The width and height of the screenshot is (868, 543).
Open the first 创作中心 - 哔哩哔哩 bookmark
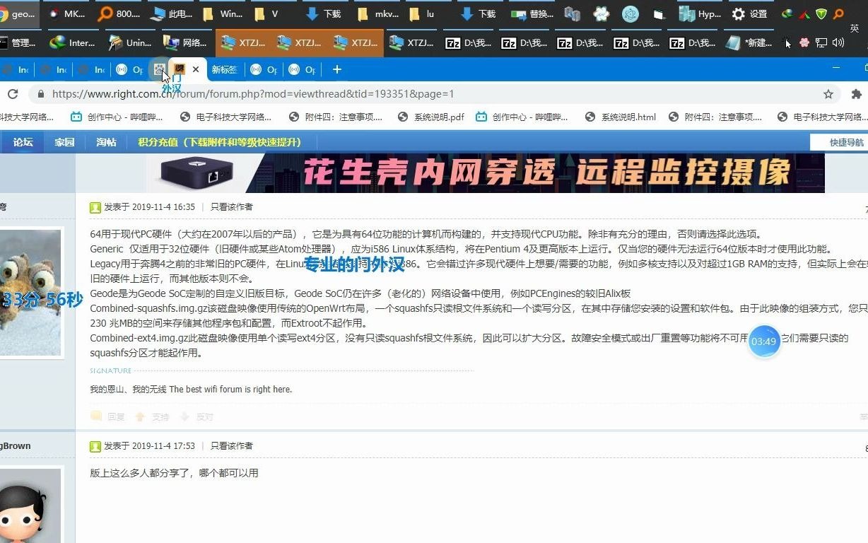(x=117, y=117)
